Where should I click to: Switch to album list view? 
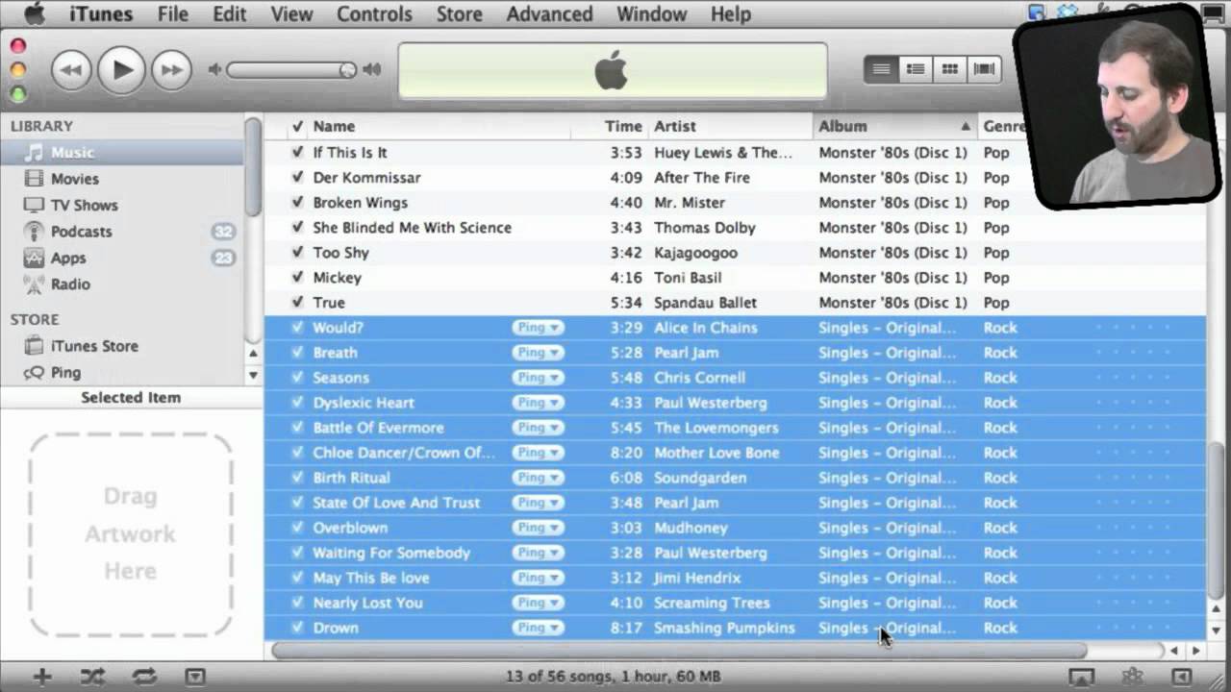pos(916,69)
